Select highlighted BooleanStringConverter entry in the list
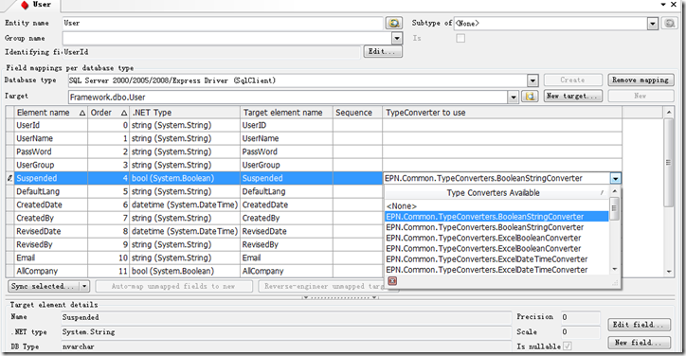The height and width of the screenshot is (356, 686). (x=496, y=217)
